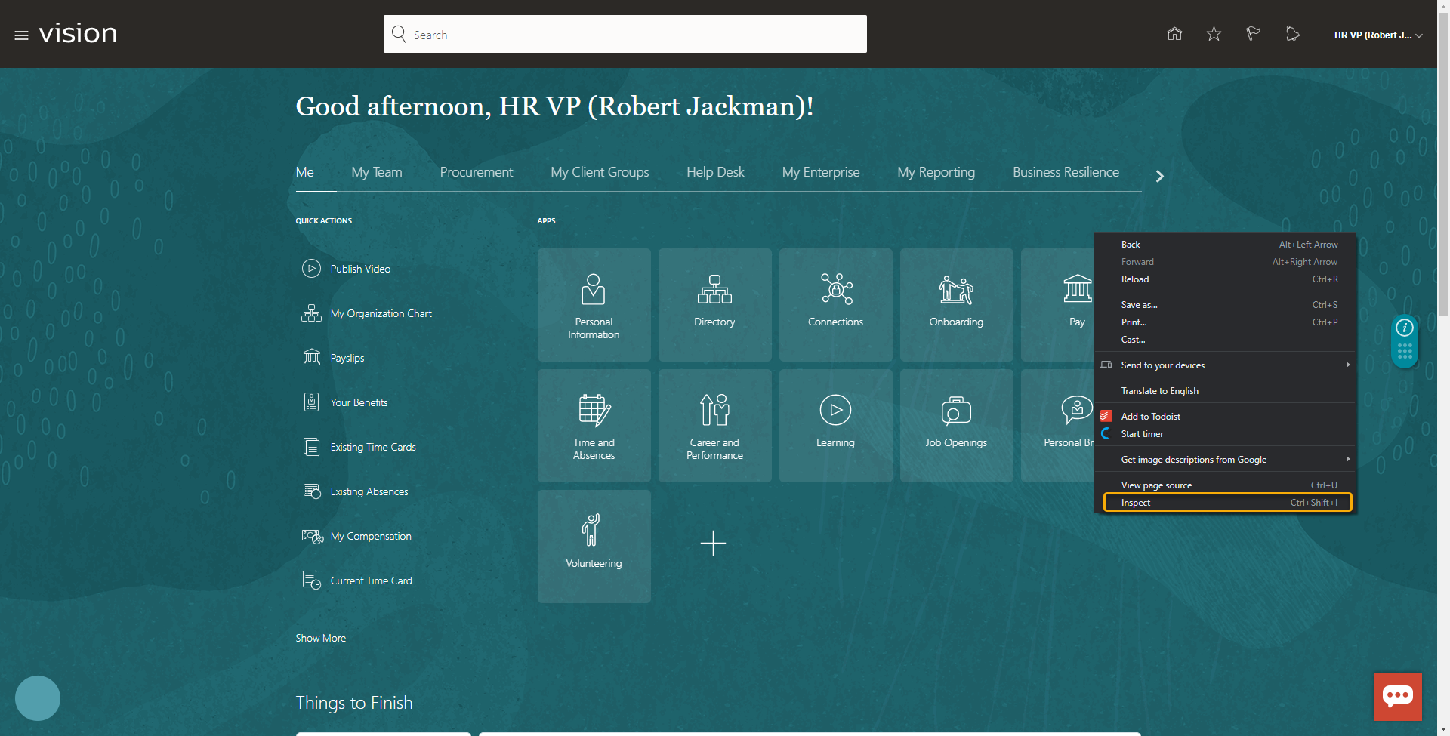The width and height of the screenshot is (1450, 736).
Task: Click the My Compensation icon
Action: coord(312,536)
